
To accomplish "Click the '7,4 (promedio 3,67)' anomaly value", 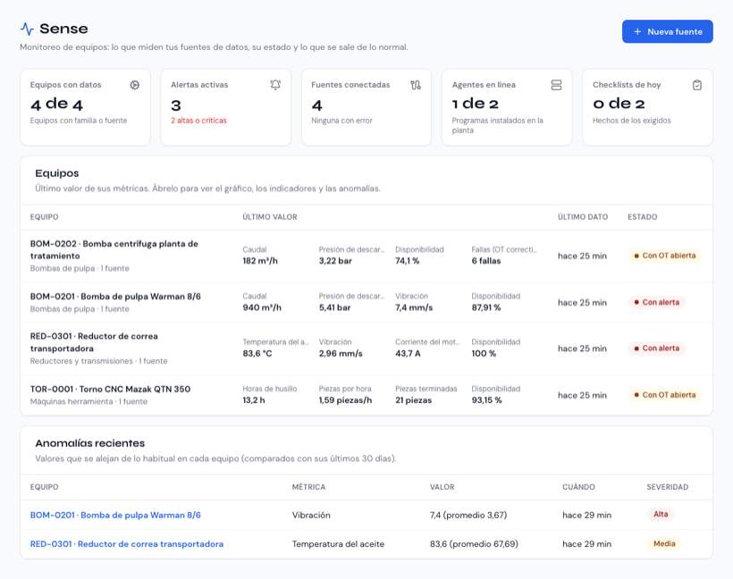I will point(468,515).
